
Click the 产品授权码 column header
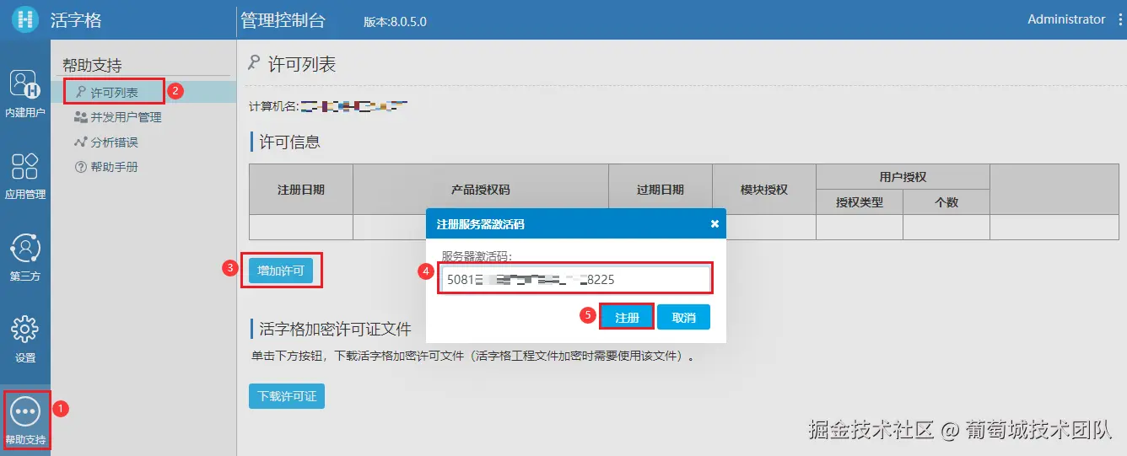tap(481, 190)
